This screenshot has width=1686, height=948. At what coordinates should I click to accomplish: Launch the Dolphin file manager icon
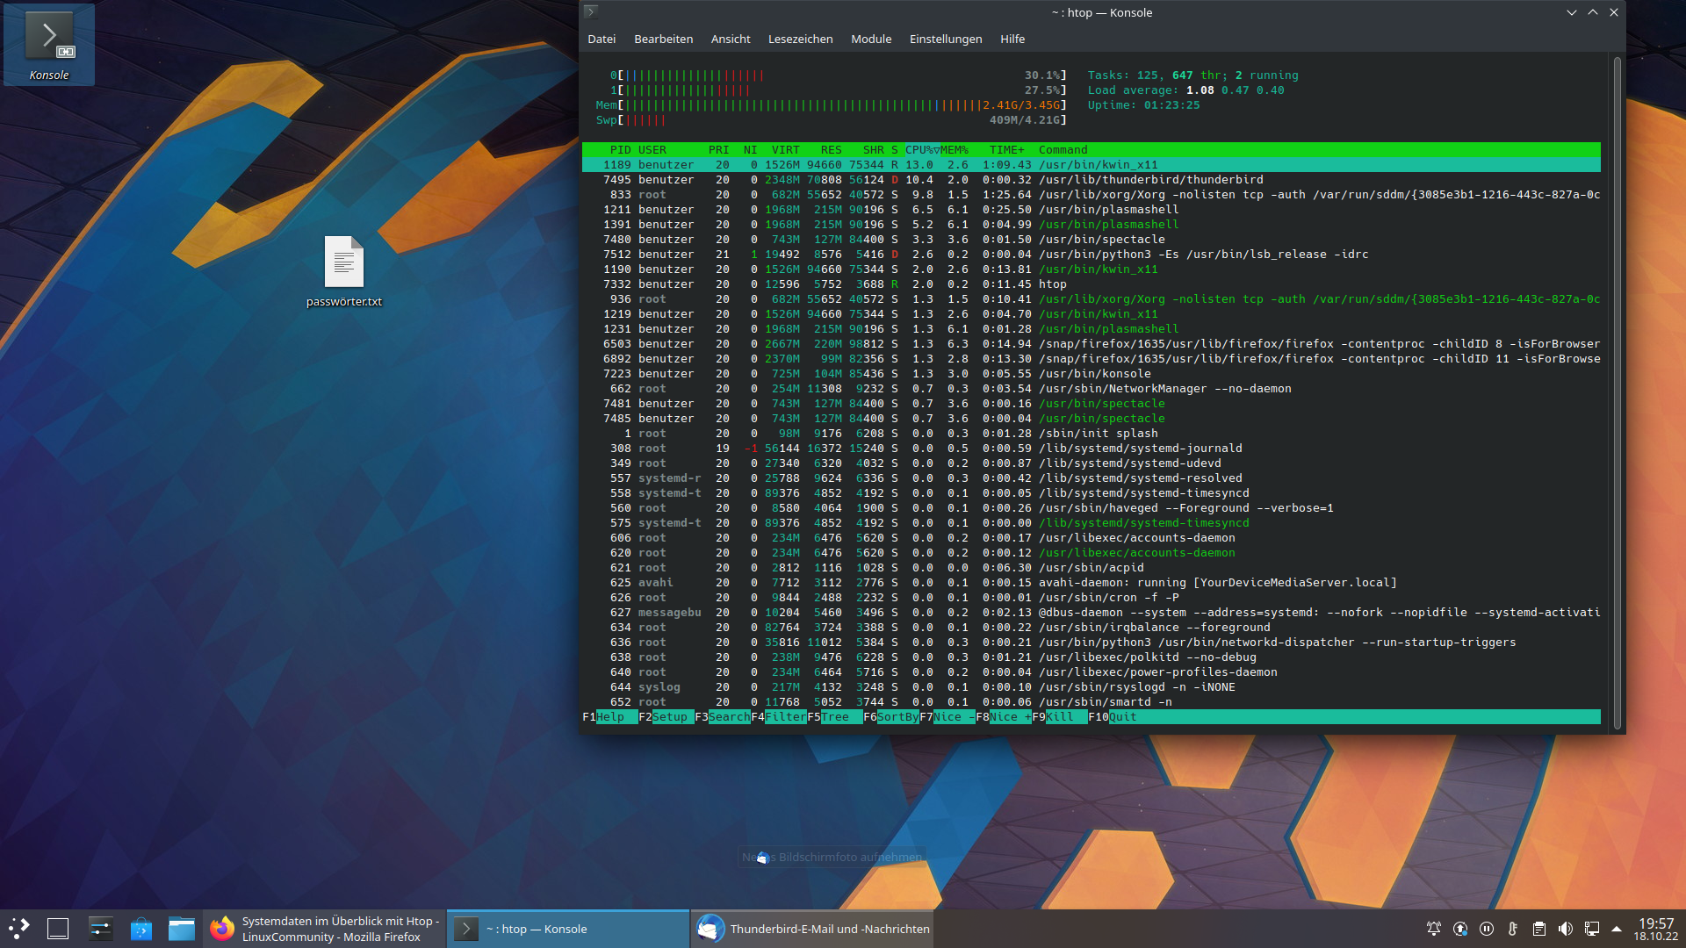pyautogui.click(x=182, y=929)
